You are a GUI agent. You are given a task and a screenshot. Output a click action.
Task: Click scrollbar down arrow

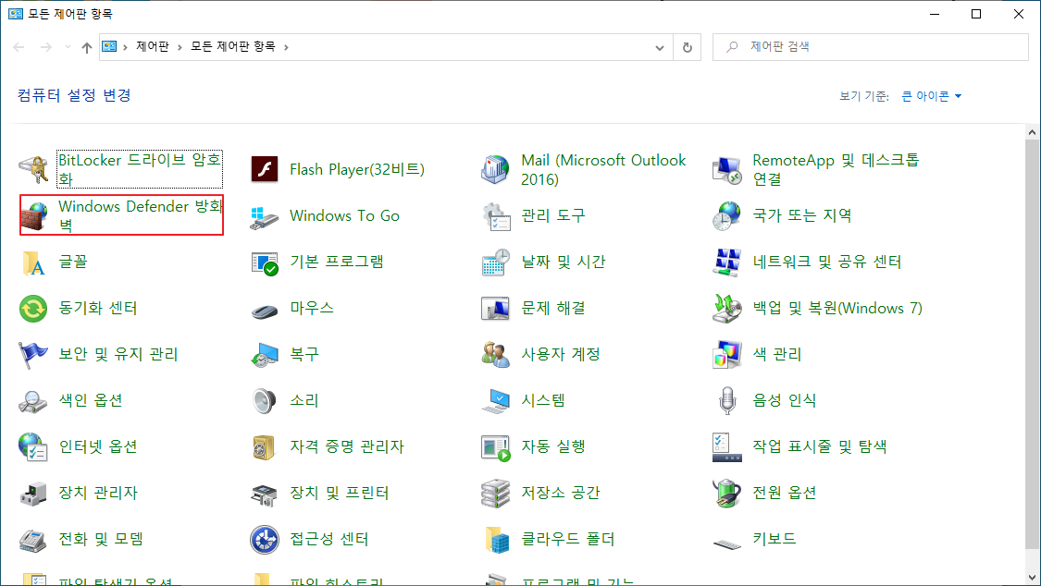(x=1032, y=577)
